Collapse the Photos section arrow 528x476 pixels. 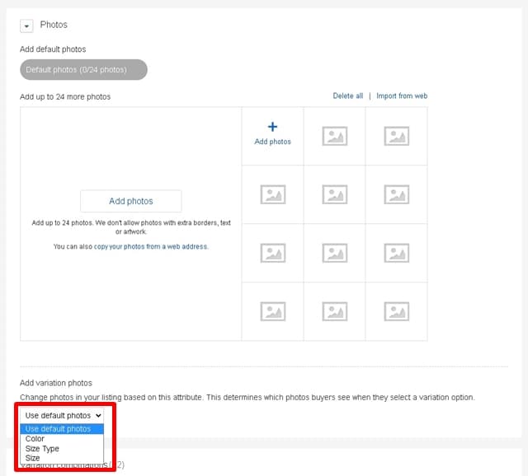(x=26, y=26)
